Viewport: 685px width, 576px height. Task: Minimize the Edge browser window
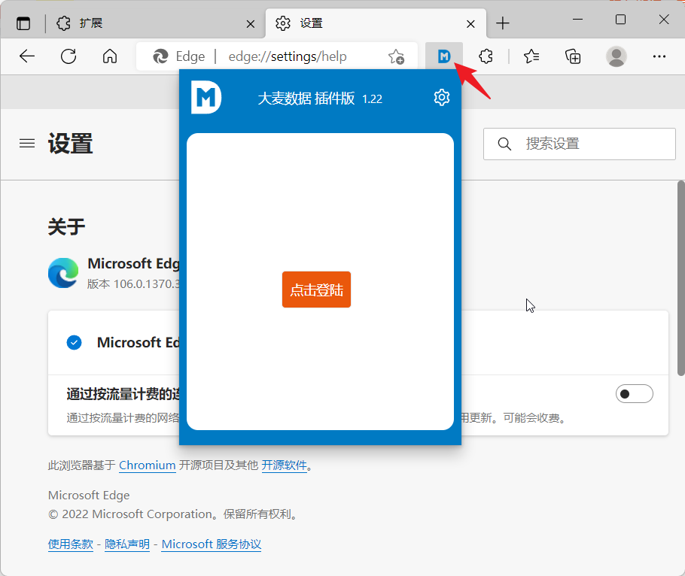coord(577,20)
